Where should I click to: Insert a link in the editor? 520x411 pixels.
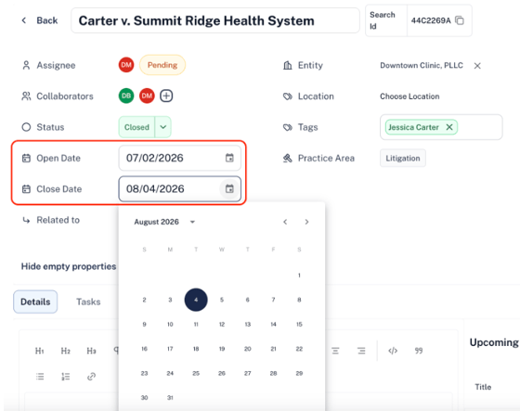pos(91,376)
